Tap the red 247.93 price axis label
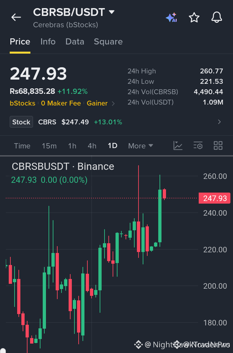 (214, 198)
